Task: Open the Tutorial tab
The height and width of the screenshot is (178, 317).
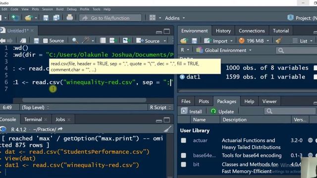Action: click(x=281, y=31)
